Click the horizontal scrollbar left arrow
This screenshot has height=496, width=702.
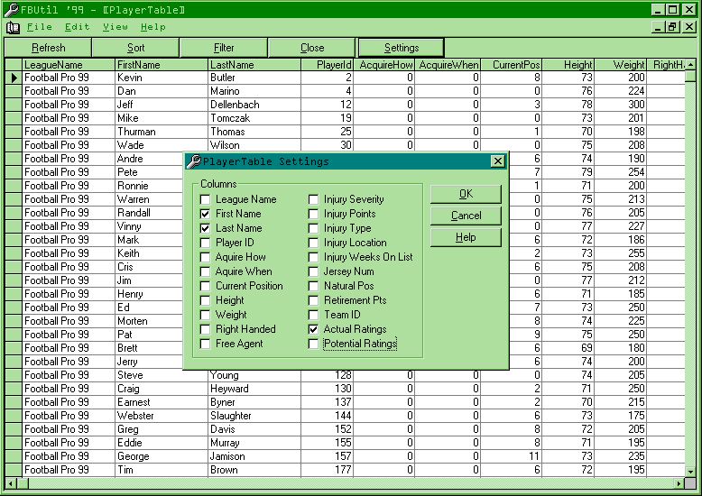11,483
